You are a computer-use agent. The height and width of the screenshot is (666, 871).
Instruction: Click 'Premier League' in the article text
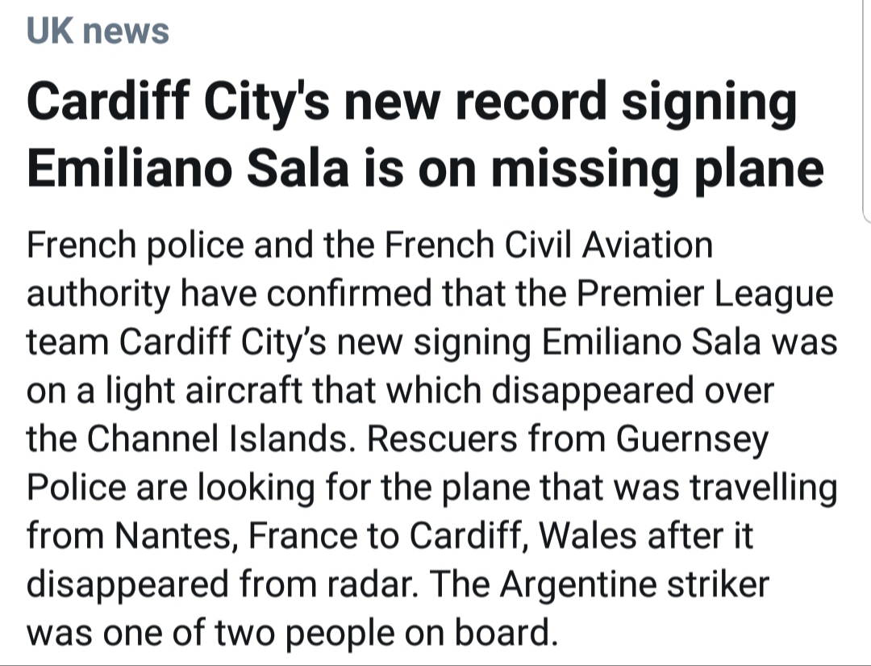coord(705,294)
